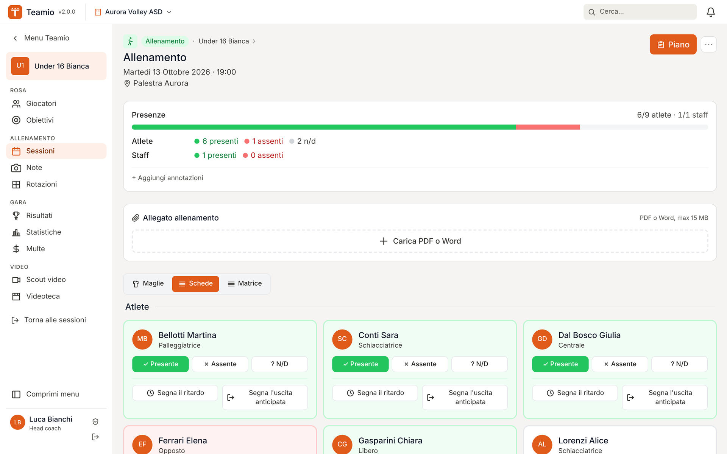
Task: Open Statistiche chart item
Action: (x=56, y=232)
